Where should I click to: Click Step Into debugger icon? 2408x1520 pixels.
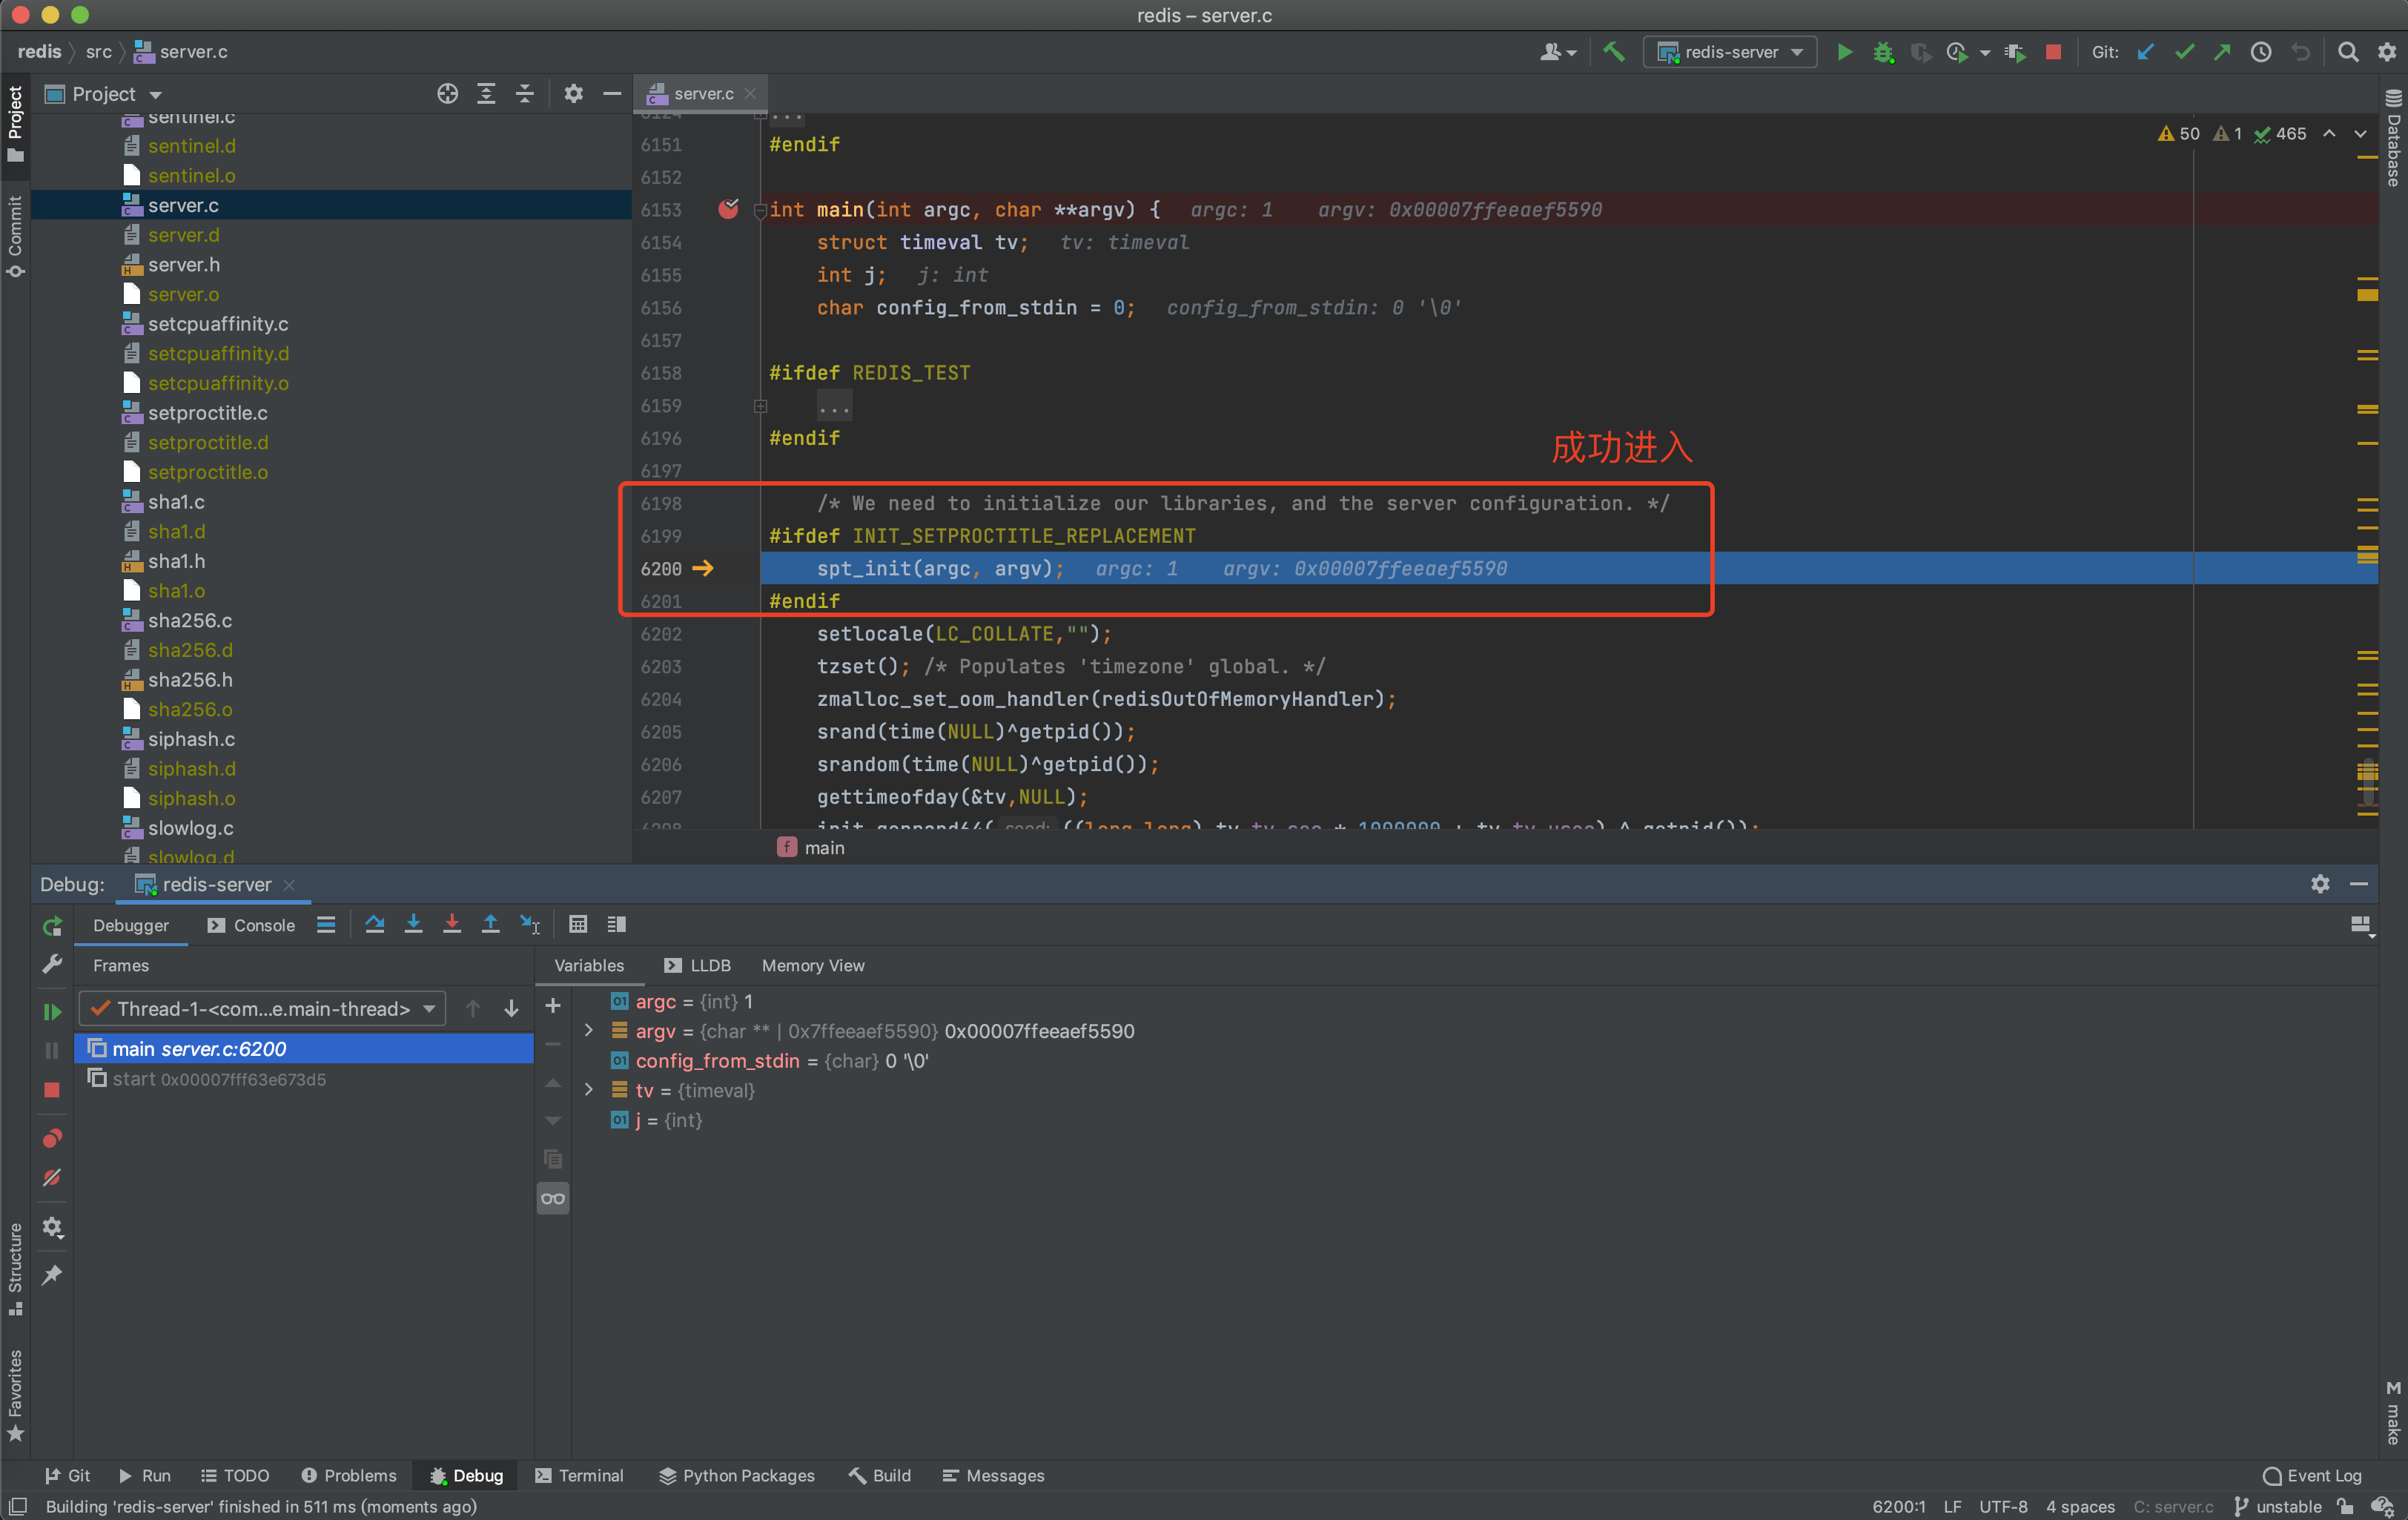pyautogui.click(x=413, y=924)
